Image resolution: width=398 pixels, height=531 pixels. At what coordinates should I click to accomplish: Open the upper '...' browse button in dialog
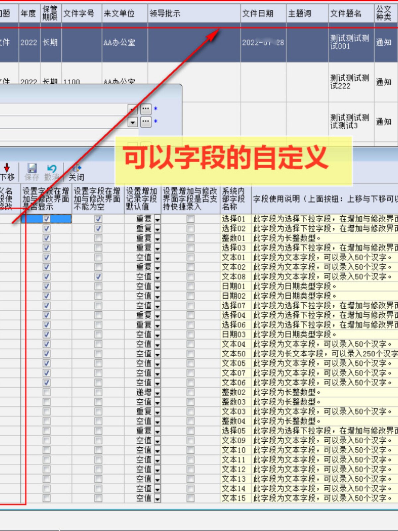coord(146,109)
